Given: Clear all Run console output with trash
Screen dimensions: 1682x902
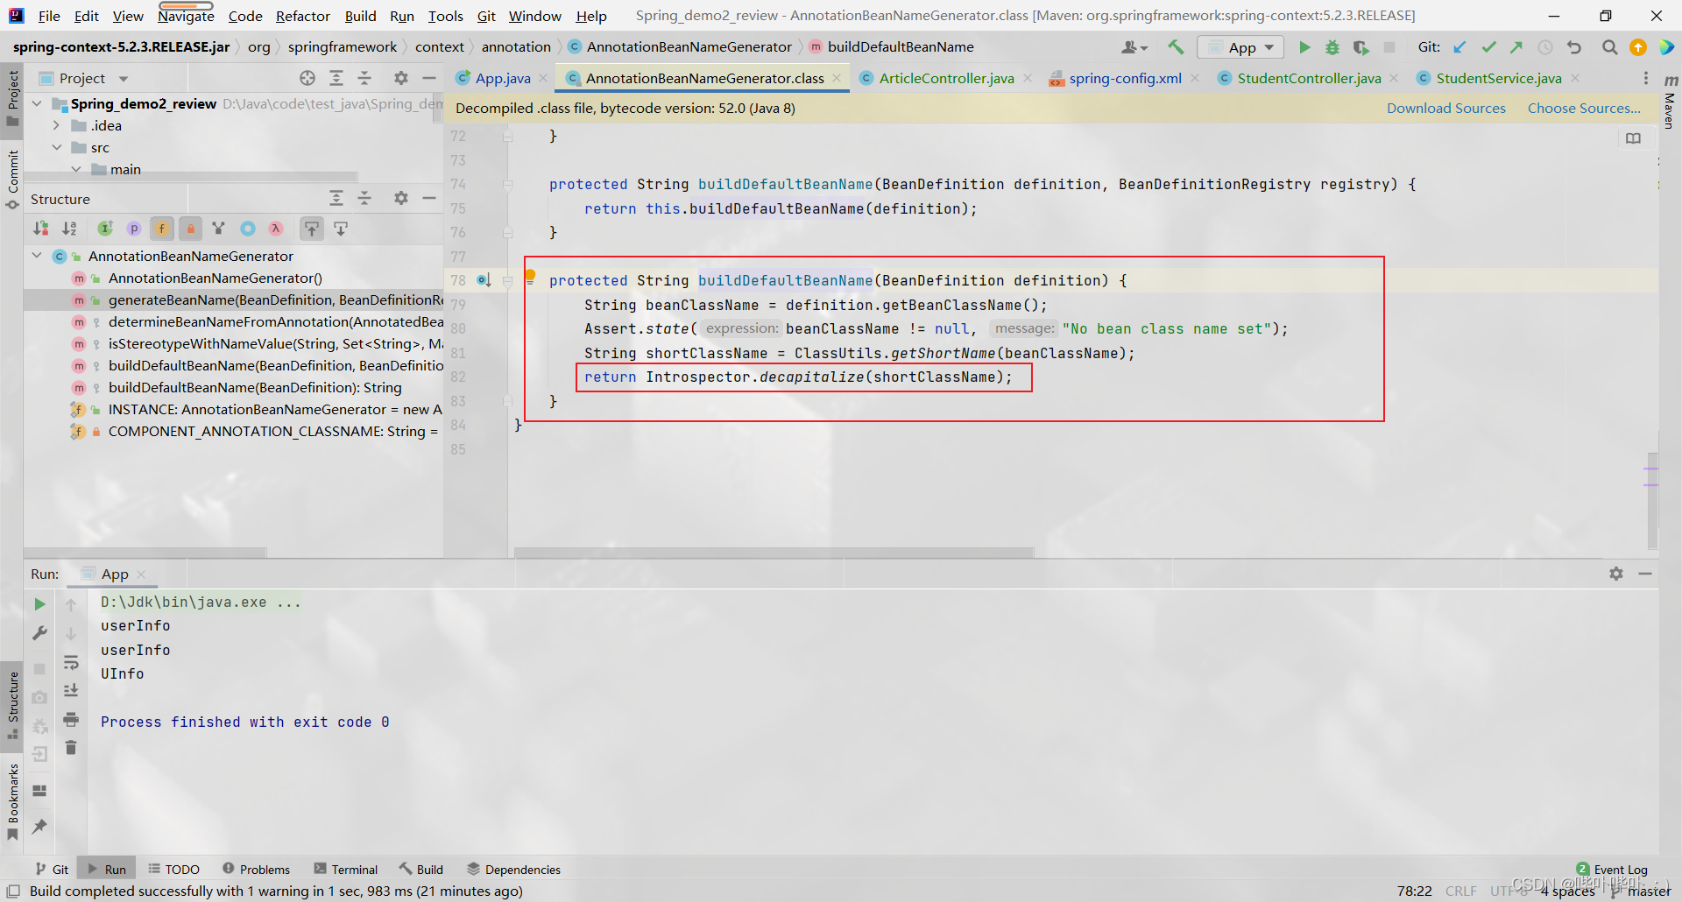Looking at the screenshot, I should [71, 748].
